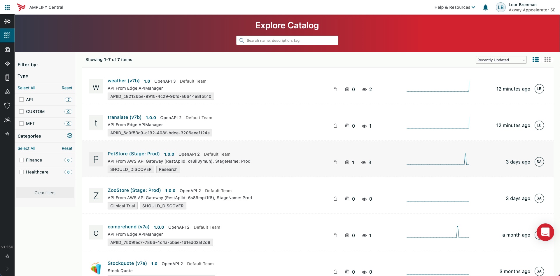Open the Recently Updated sort dropdown

(501, 60)
